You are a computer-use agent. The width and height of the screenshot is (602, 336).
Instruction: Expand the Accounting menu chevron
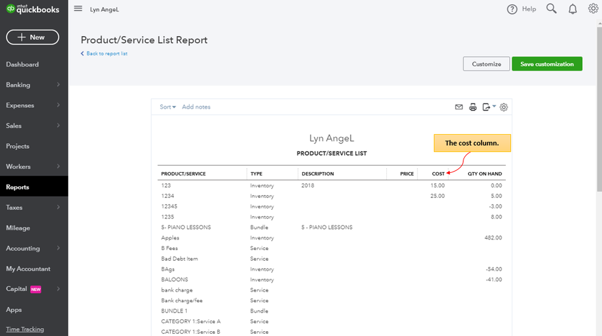pyautogui.click(x=58, y=248)
